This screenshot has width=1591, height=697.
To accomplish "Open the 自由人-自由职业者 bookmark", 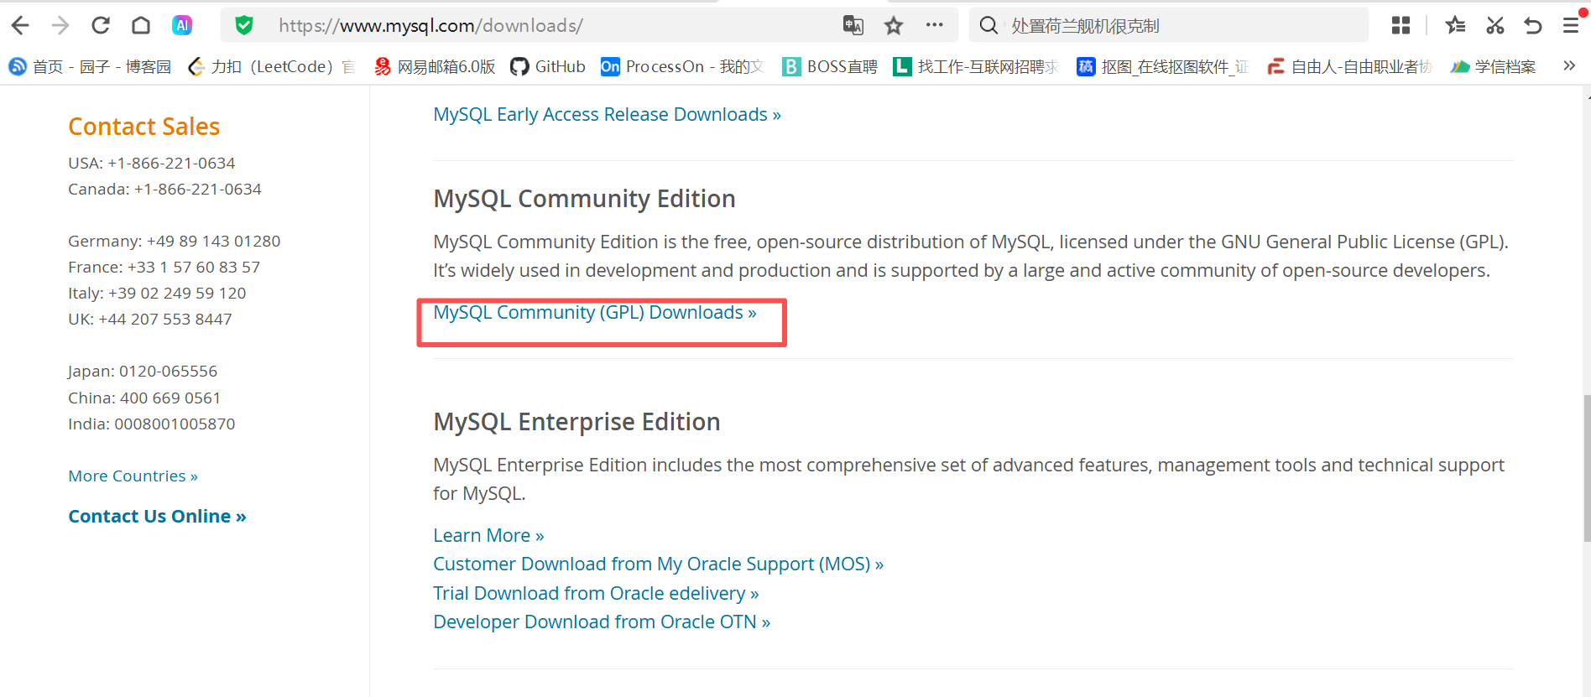I will [x=1350, y=66].
